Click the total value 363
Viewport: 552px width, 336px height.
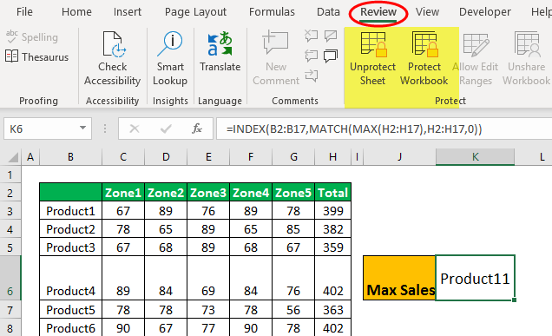coord(332,310)
